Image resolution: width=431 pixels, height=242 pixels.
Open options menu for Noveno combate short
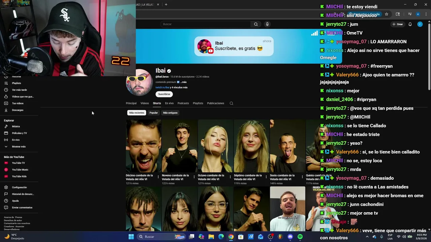coord(194,176)
